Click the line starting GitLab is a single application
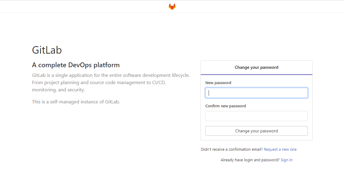The height and width of the screenshot is (189, 344). 111,75
